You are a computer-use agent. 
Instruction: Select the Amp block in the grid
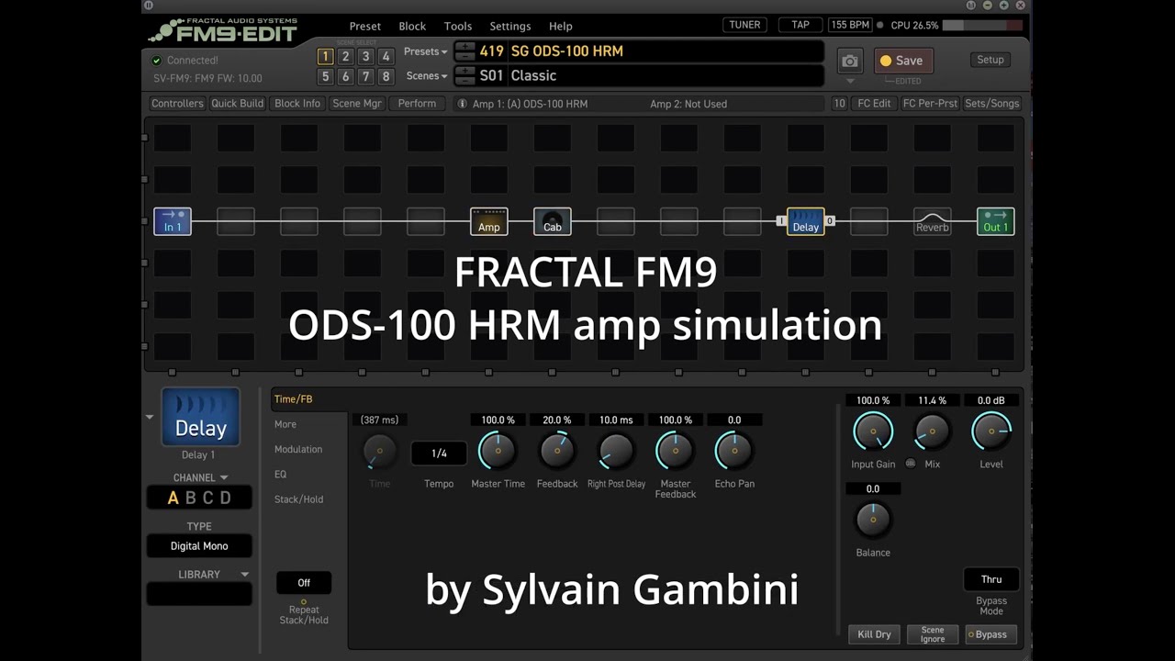[x=489, y=221]
